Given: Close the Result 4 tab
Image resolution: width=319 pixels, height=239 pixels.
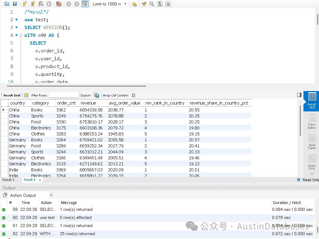Looking at the screenshot, I should 40,180.
